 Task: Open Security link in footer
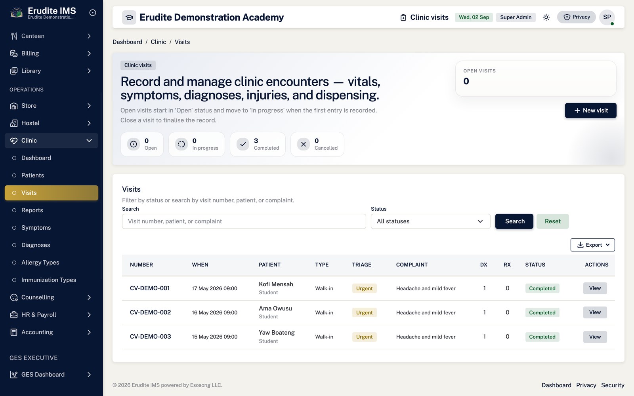pyautogui.click(x=613, y=385)
